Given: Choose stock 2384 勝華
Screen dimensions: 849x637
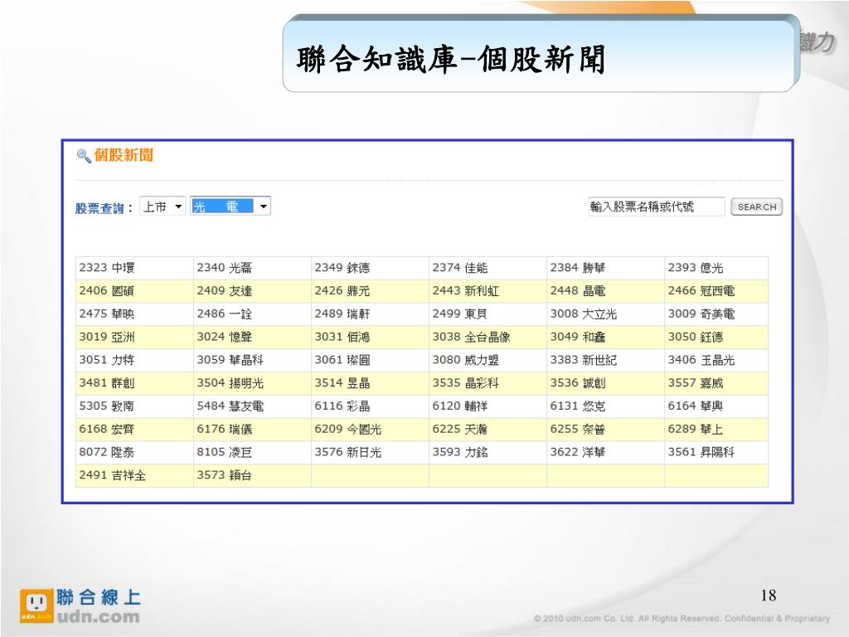Looking at the screenshot, I should (x=578, y=268).
